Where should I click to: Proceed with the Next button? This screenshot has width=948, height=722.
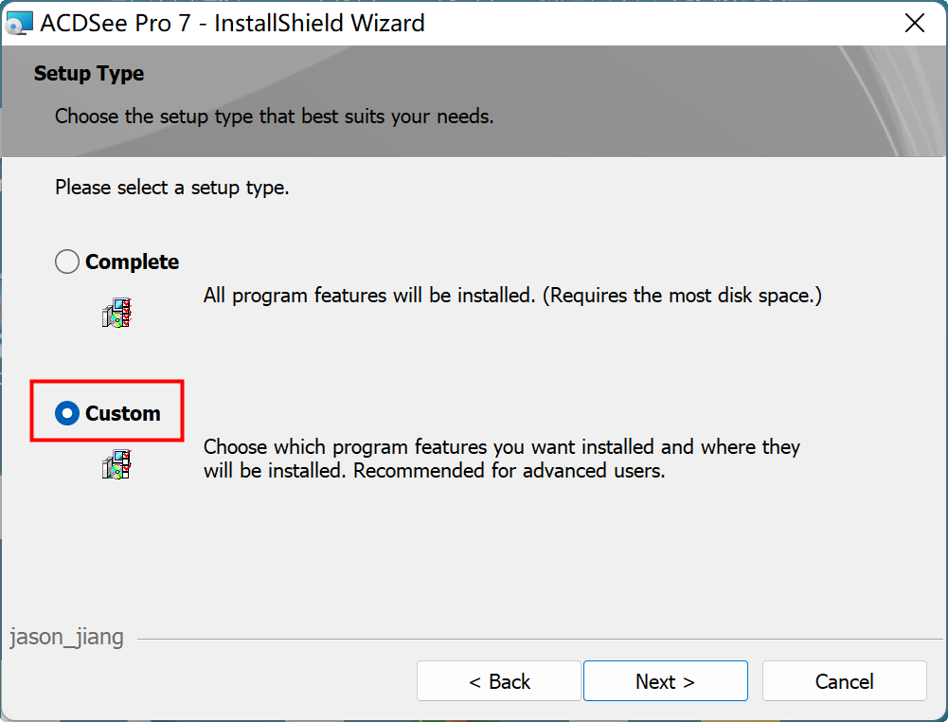[x=665, y=681]
